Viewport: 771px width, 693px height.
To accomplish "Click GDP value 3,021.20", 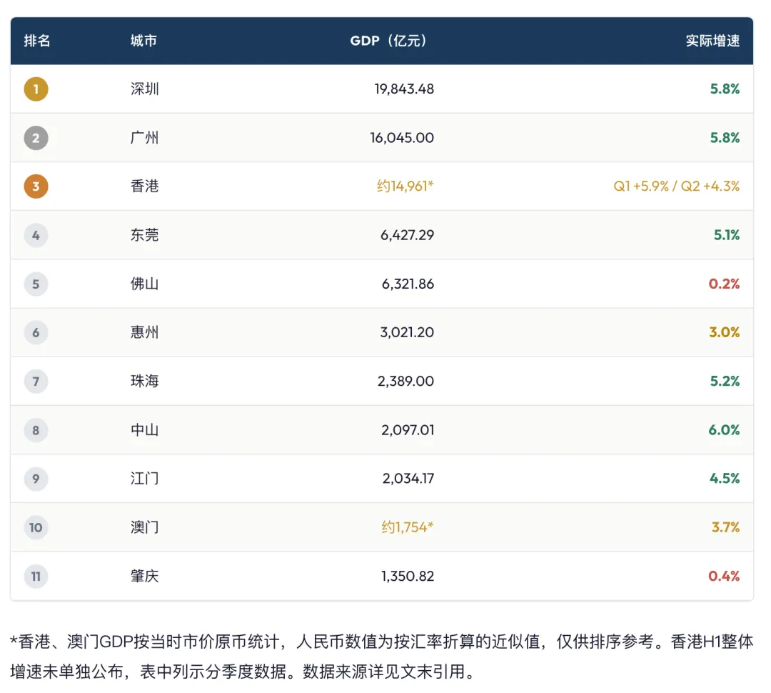I will click(407, 333).
